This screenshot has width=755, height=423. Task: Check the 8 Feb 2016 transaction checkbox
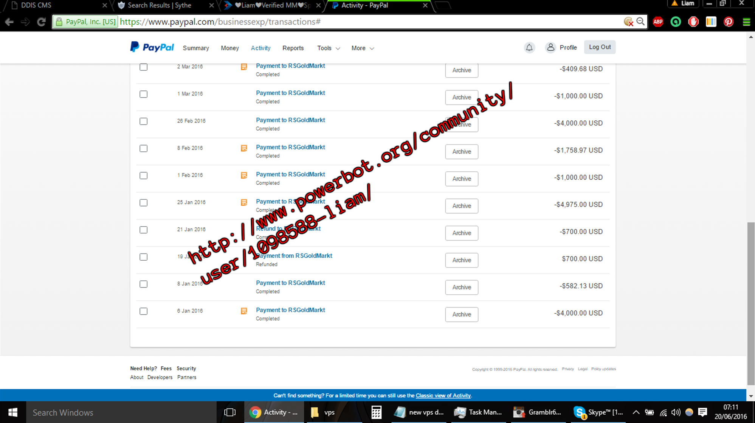click(x=143, y=149)
